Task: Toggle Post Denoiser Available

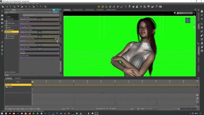Action: click(x=40, y=32)
